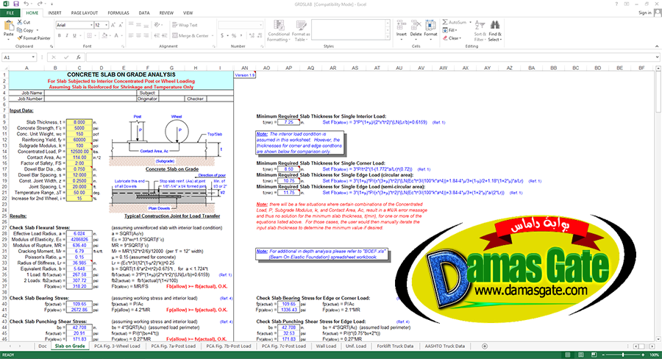Click the Format Painter brush
Viewport: 662px width, 359px height.
(34, 38)
